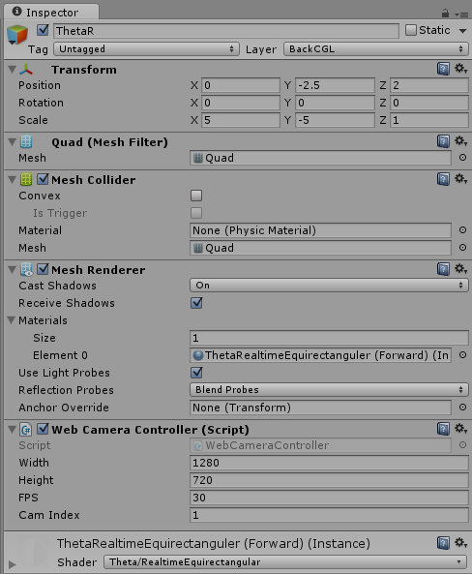This screenshot has width=472, height=574.
Task: Open the Shader dropdown Theta/RealtimeEquirectangular
Action: (285, 562)
